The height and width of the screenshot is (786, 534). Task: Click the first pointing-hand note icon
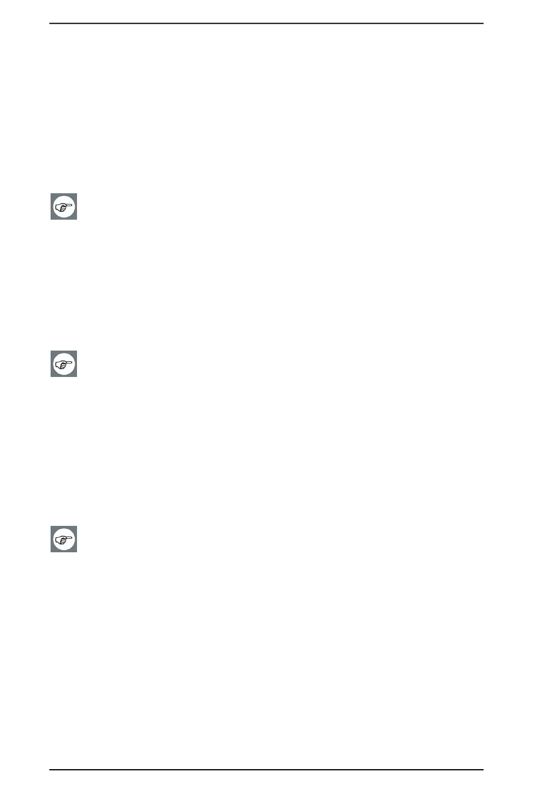pyautogui.click(x=64, y=207)
